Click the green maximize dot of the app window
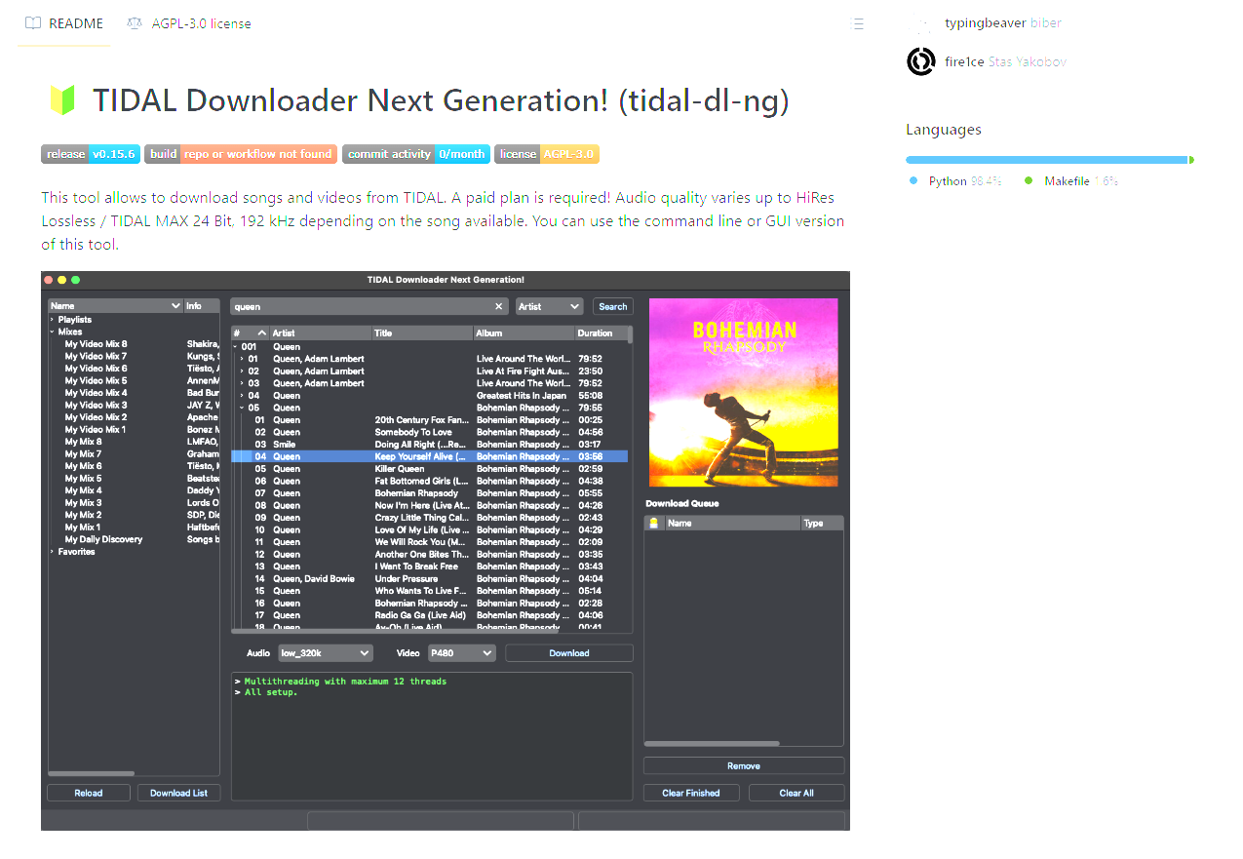The height and width of the screenshot is (859, 1243). coord(75,280)
